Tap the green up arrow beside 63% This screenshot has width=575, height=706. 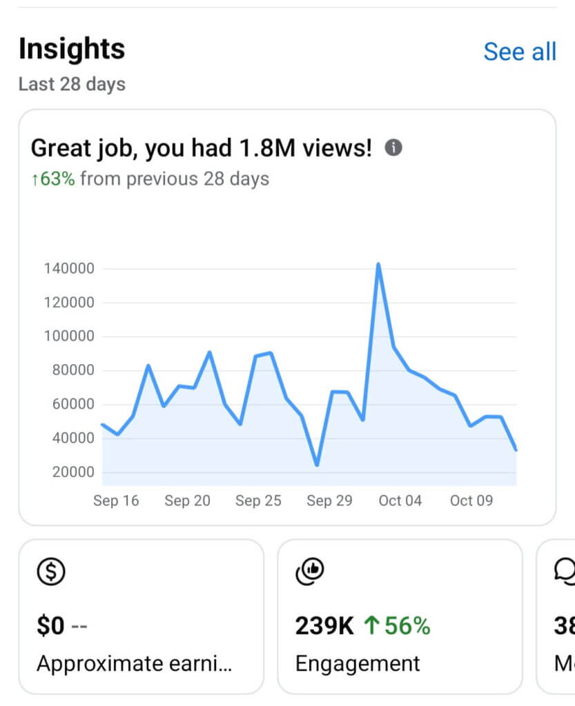pos(35,180)
